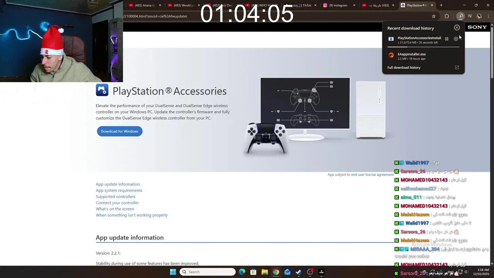Open the Mail app from taskbar

tap(287, 272)
